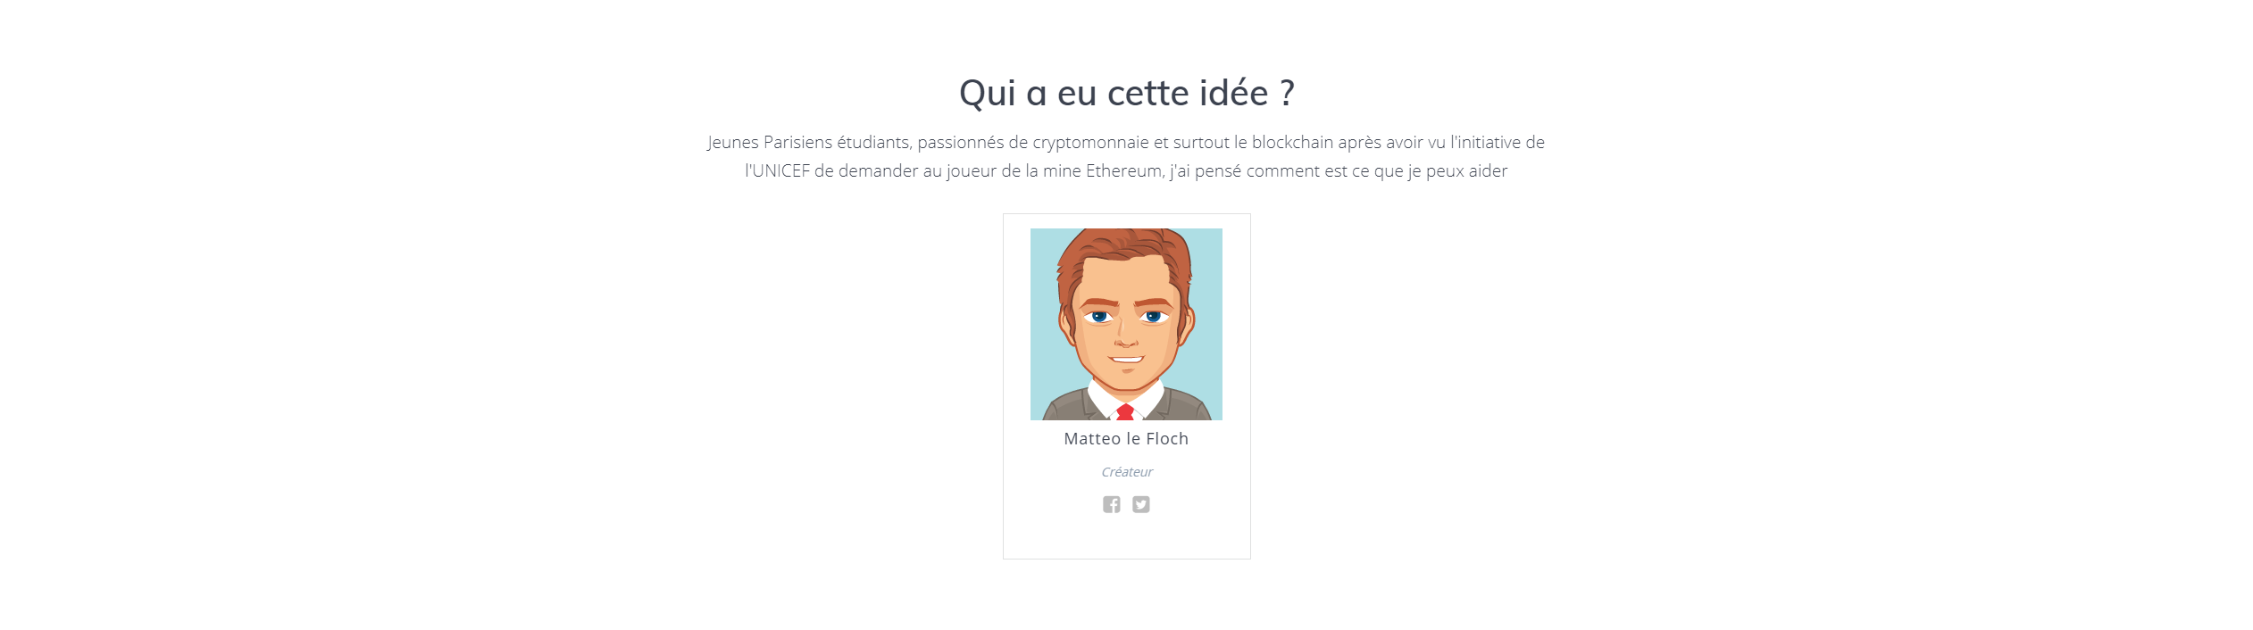Click the word blockchain in the description

pyautogui.click(x=1292, y=142)
